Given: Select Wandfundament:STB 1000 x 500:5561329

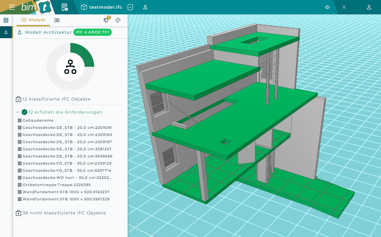Looking at the screenshot, I should pos(66,199).
